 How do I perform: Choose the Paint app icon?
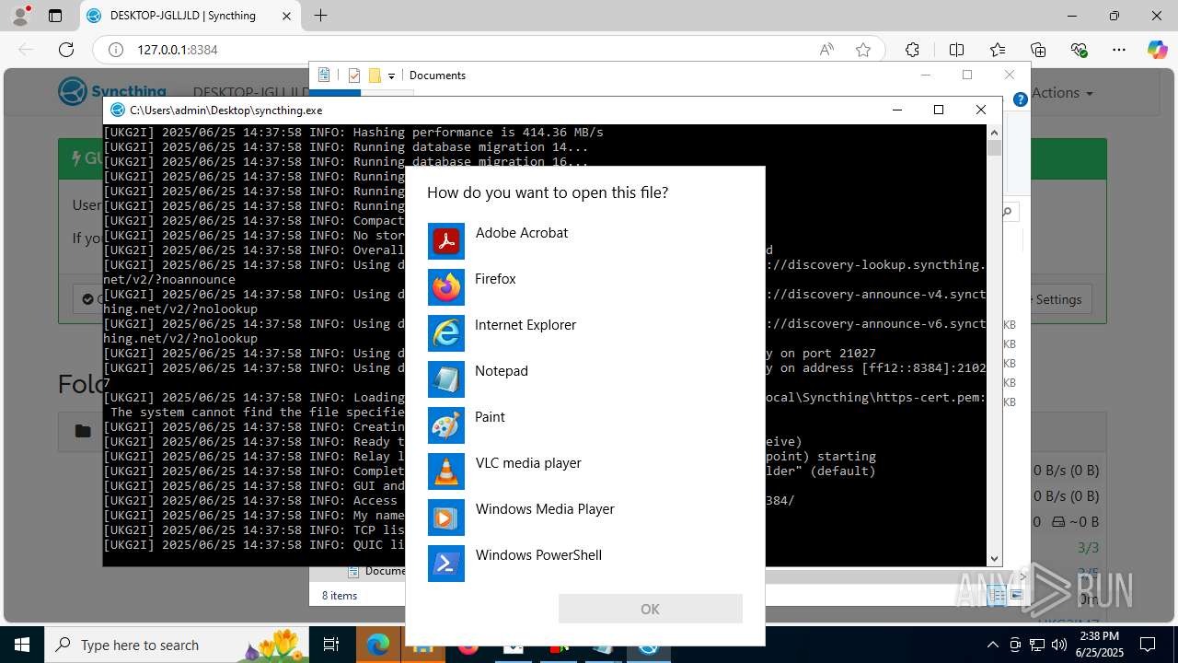pyautogui.click(x=446, y=425)
